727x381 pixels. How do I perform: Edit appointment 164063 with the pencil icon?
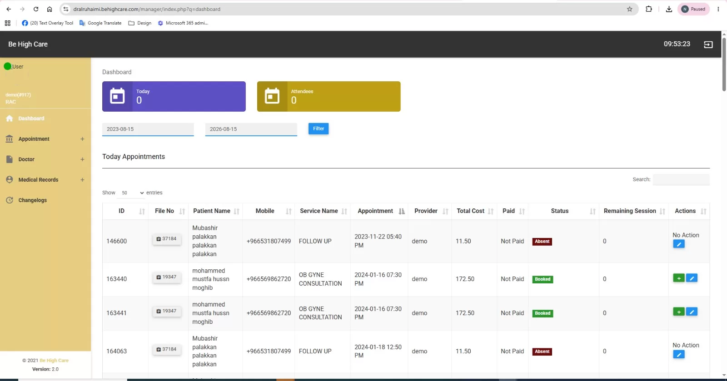pos(679,355)
